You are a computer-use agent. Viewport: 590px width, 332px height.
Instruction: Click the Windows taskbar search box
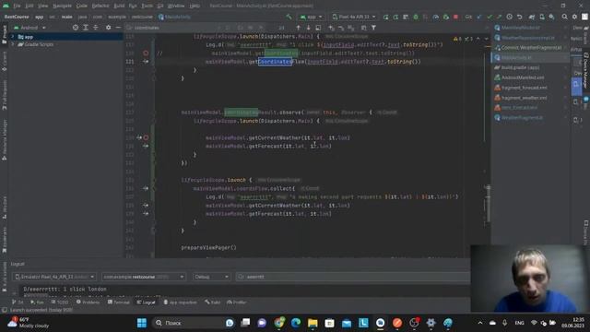[194, 323]
